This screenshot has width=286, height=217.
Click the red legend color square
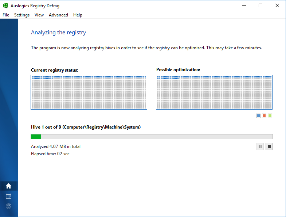(264, 116)
